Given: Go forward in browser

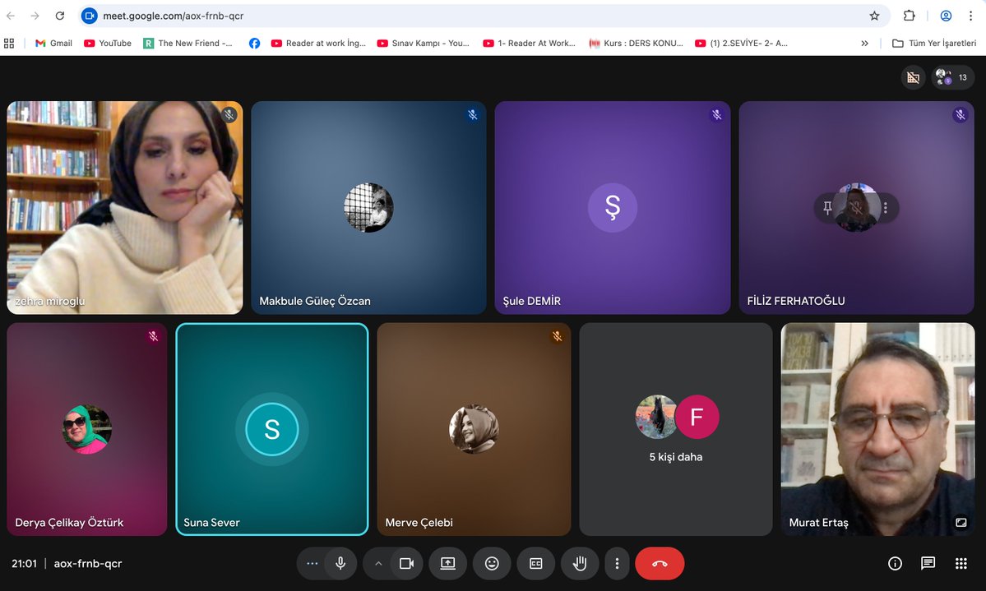Looking at the screenshot, I should (x=35, y=16).
